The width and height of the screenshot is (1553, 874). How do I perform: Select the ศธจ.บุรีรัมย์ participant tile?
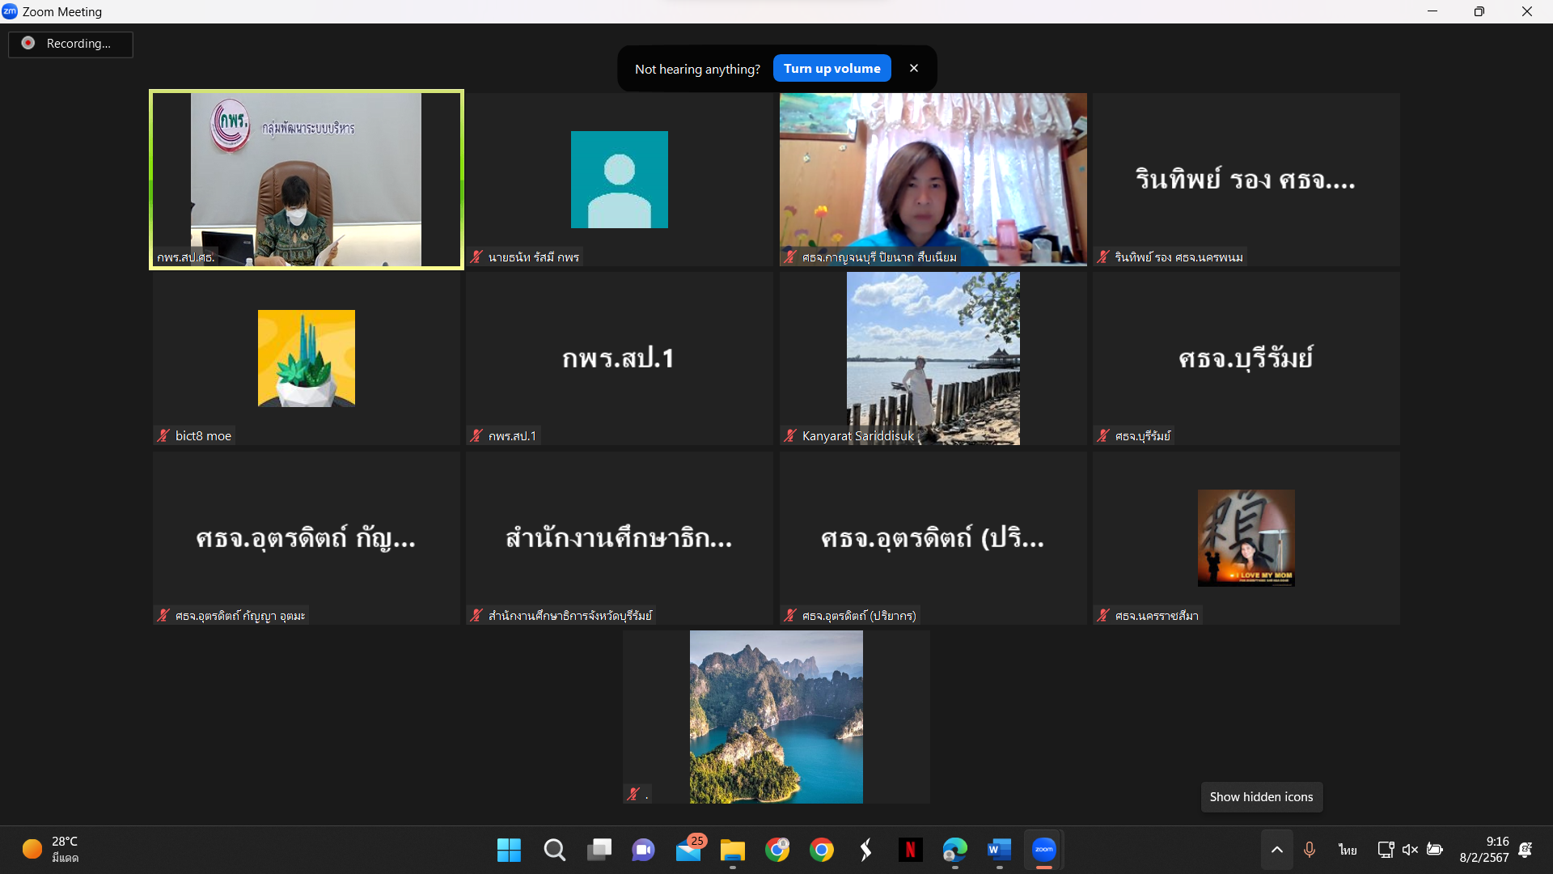(x=1246, y=359)
